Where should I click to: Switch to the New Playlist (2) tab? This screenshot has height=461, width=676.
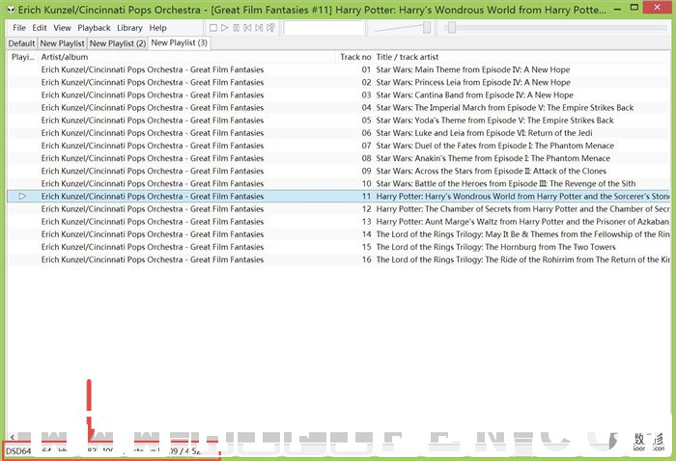pos(117,43)
